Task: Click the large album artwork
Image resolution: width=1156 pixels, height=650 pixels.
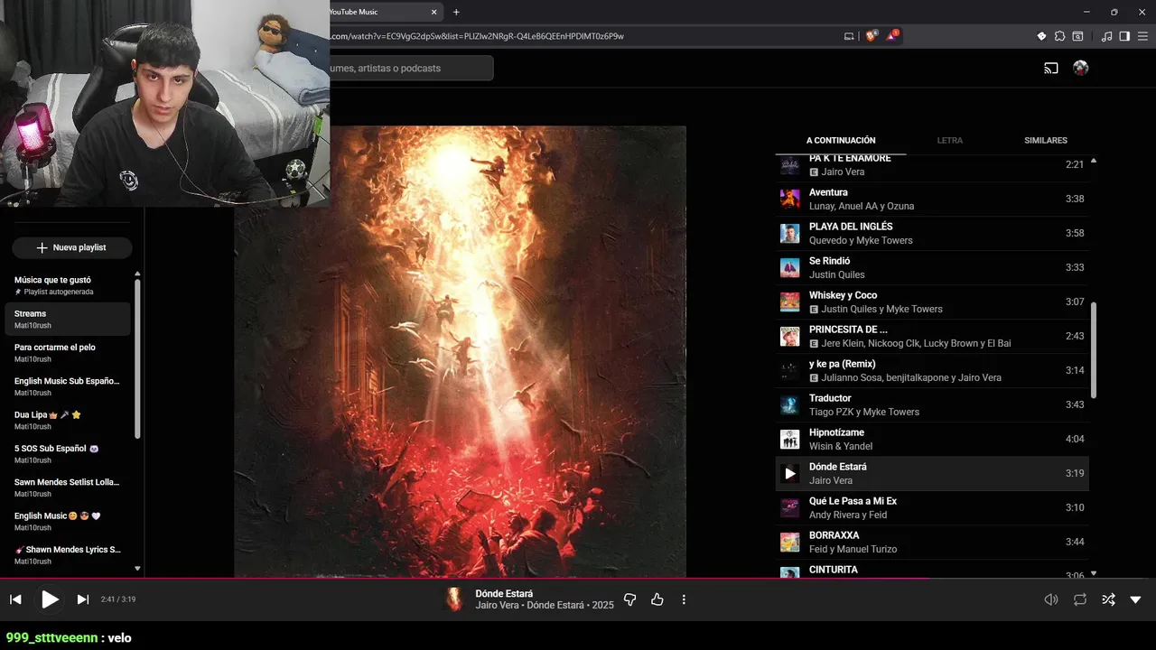Action: tap(460, 351)
